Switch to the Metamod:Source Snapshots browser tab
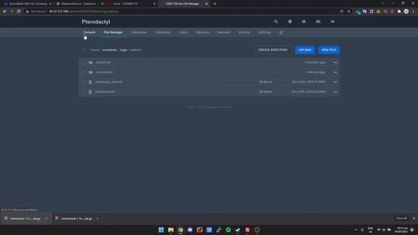418x235 pixels. tap(79, 4)
